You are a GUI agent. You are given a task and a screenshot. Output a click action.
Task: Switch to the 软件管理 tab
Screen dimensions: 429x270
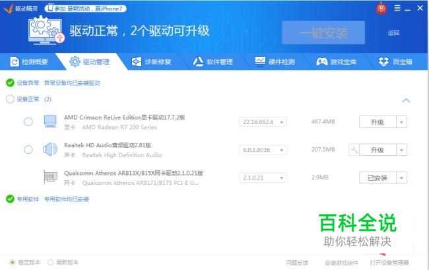(213, 61)
